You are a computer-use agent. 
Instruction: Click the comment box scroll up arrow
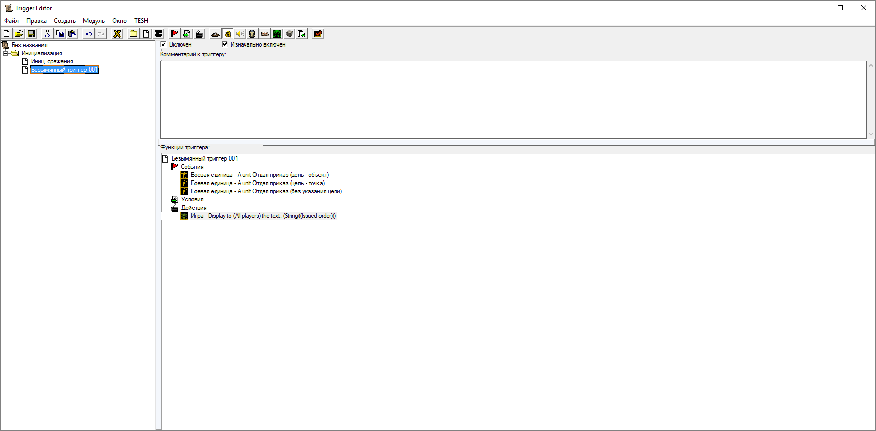[x=871, y=65]
